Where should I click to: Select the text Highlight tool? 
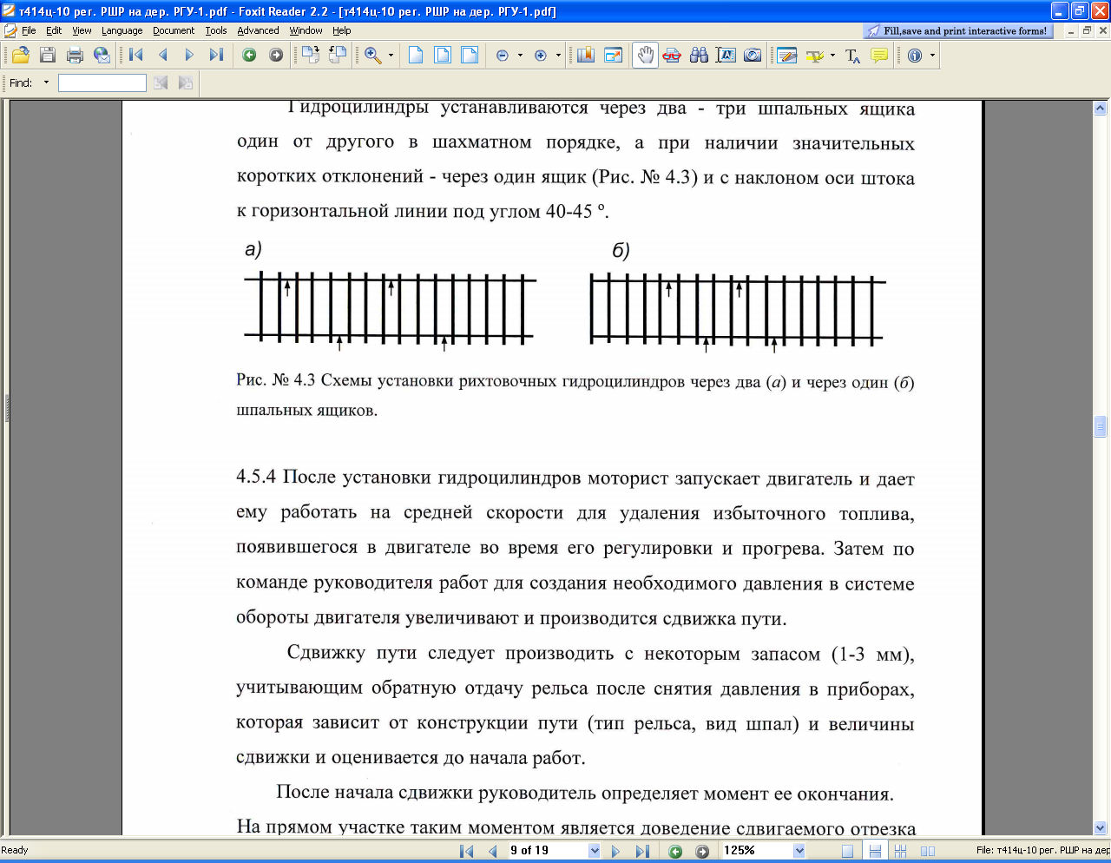click(x=814, y=56)
